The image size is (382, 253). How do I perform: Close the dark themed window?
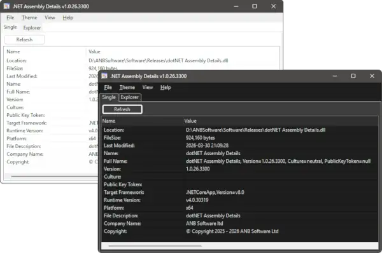372,76
